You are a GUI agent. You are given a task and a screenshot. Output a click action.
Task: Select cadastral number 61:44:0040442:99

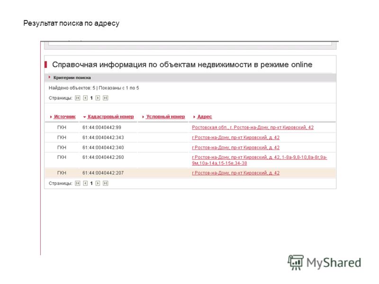tap(102, 127)
